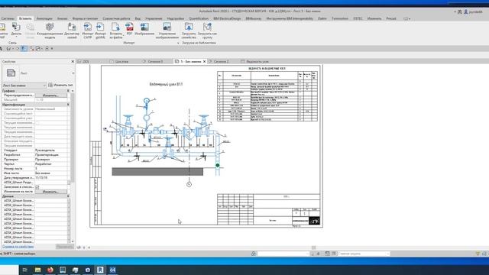Open the Quantification ribbon tab

tap(199, 18)
